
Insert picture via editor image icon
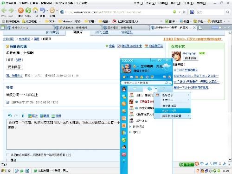point(33,116)
